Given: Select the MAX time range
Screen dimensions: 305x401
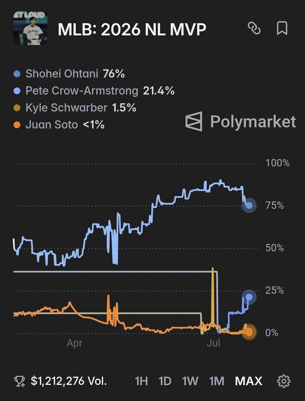Looking at the screenshot, I should [x=249, y=381].
